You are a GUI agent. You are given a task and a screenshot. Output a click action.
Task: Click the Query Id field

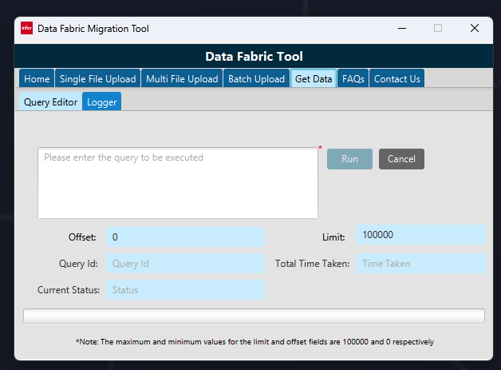point(185,264)
